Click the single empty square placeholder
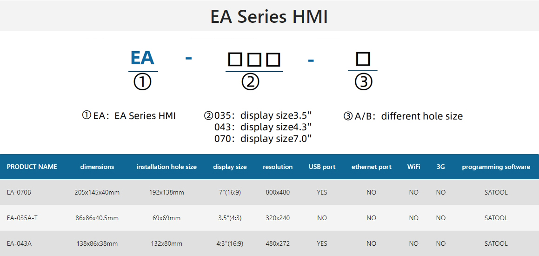 tap(363, 59)
